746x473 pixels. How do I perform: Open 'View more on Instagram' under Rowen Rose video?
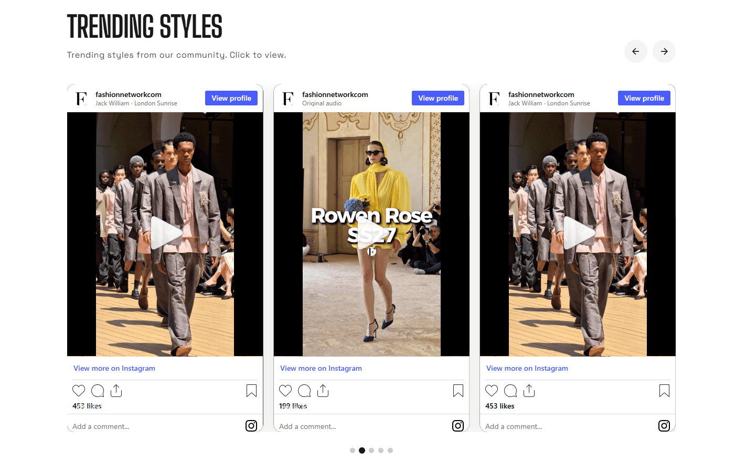tap(321, 368)
